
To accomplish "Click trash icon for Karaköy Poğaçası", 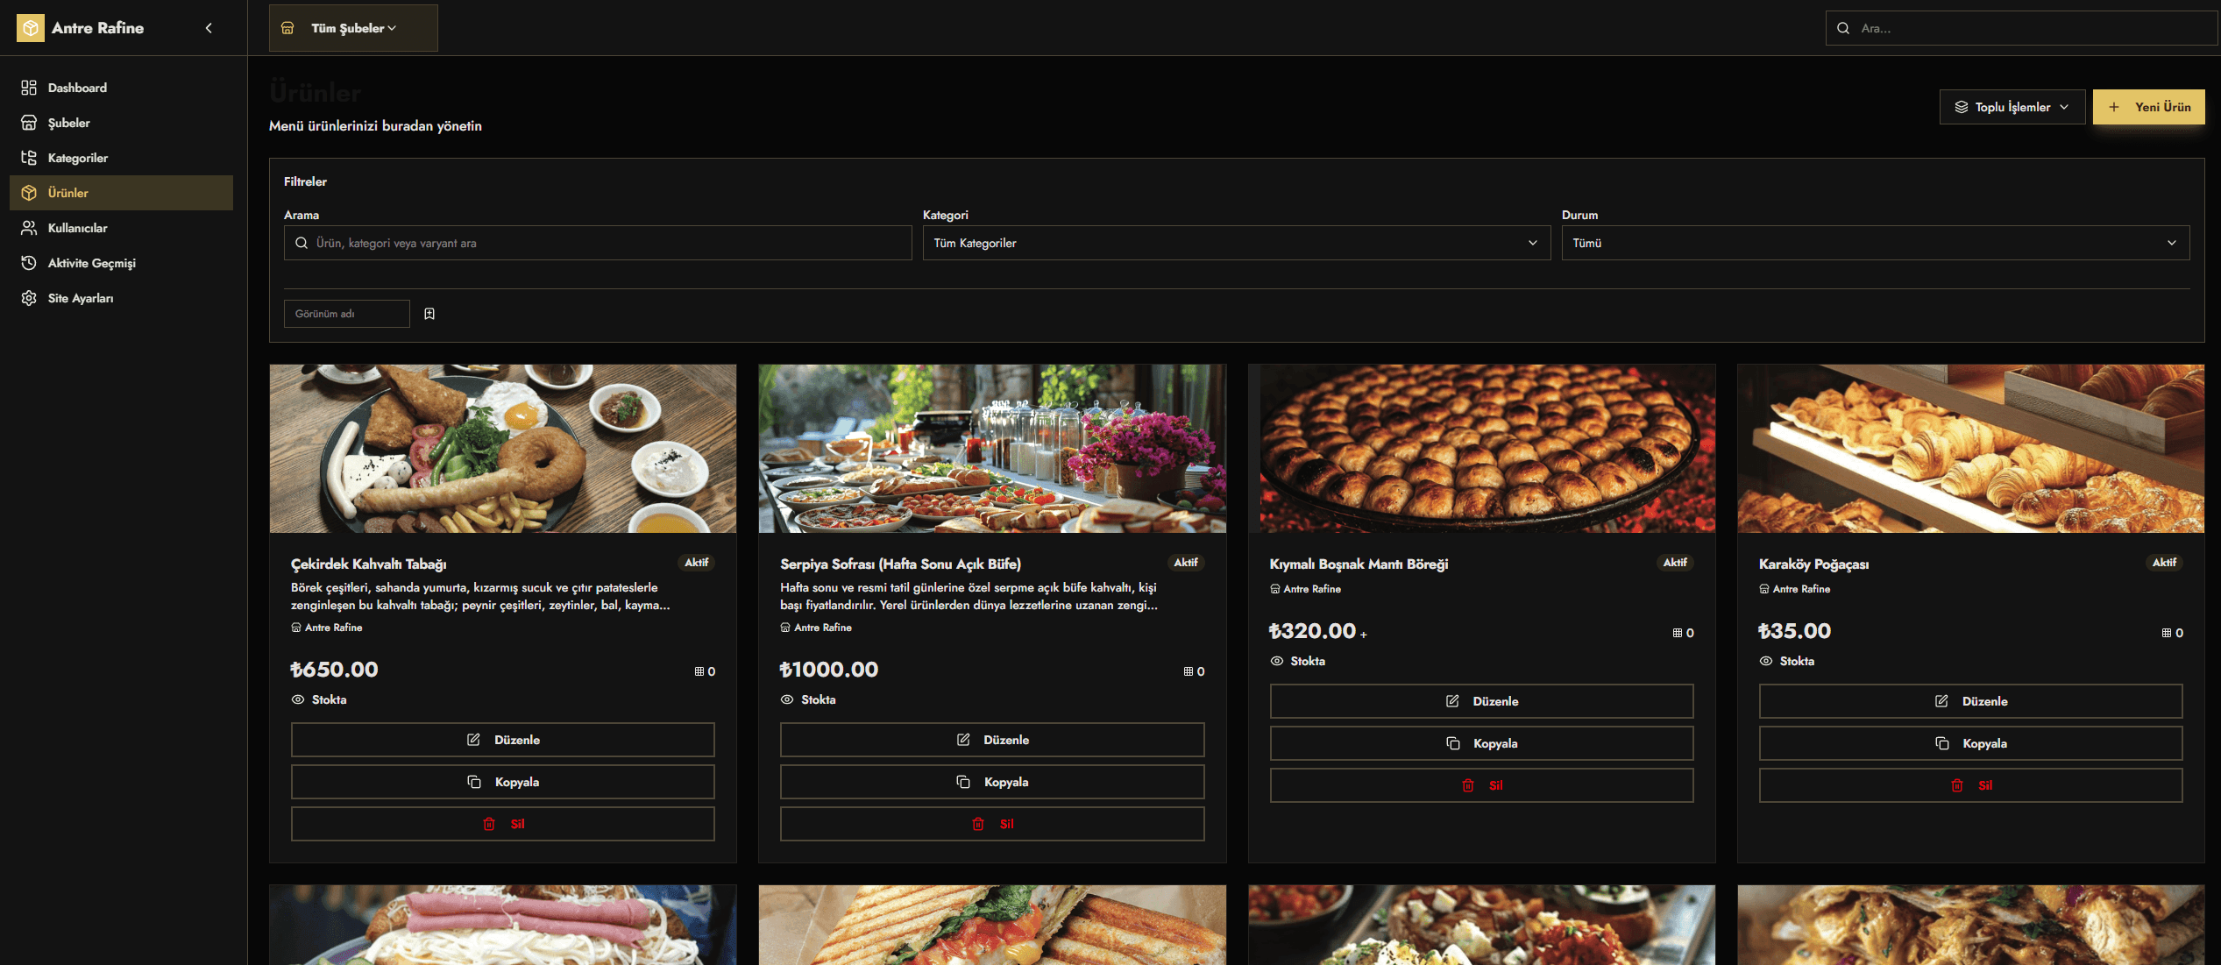I will tap(1957, 785).
